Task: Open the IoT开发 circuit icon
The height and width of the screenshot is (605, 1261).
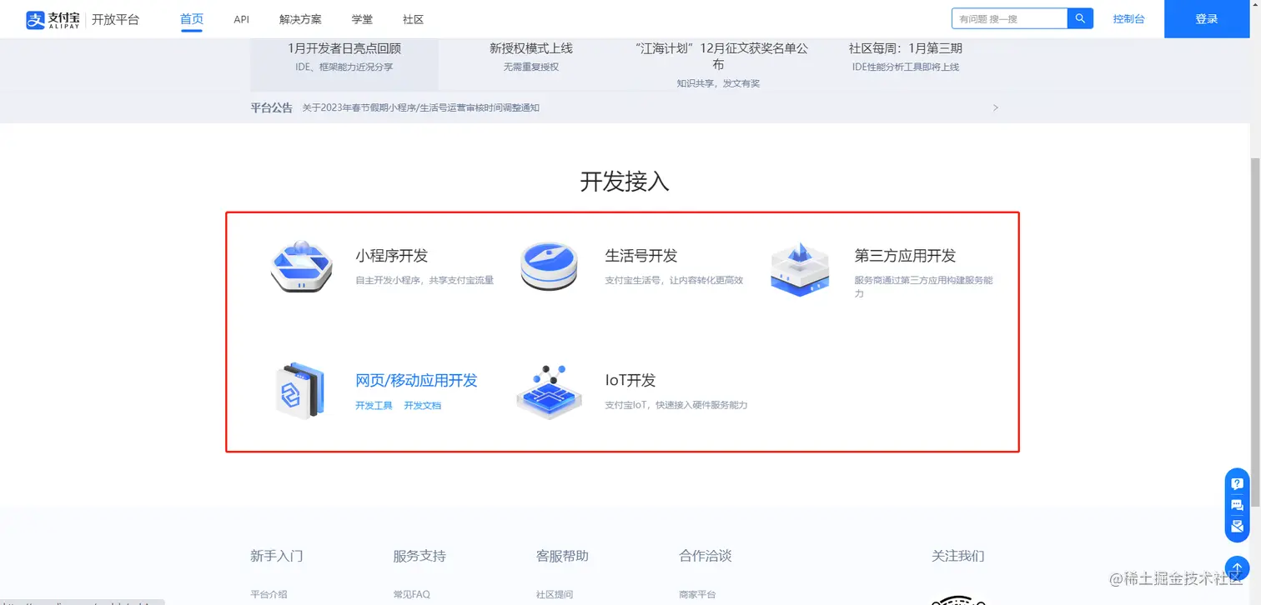Action: coord(549,391)
